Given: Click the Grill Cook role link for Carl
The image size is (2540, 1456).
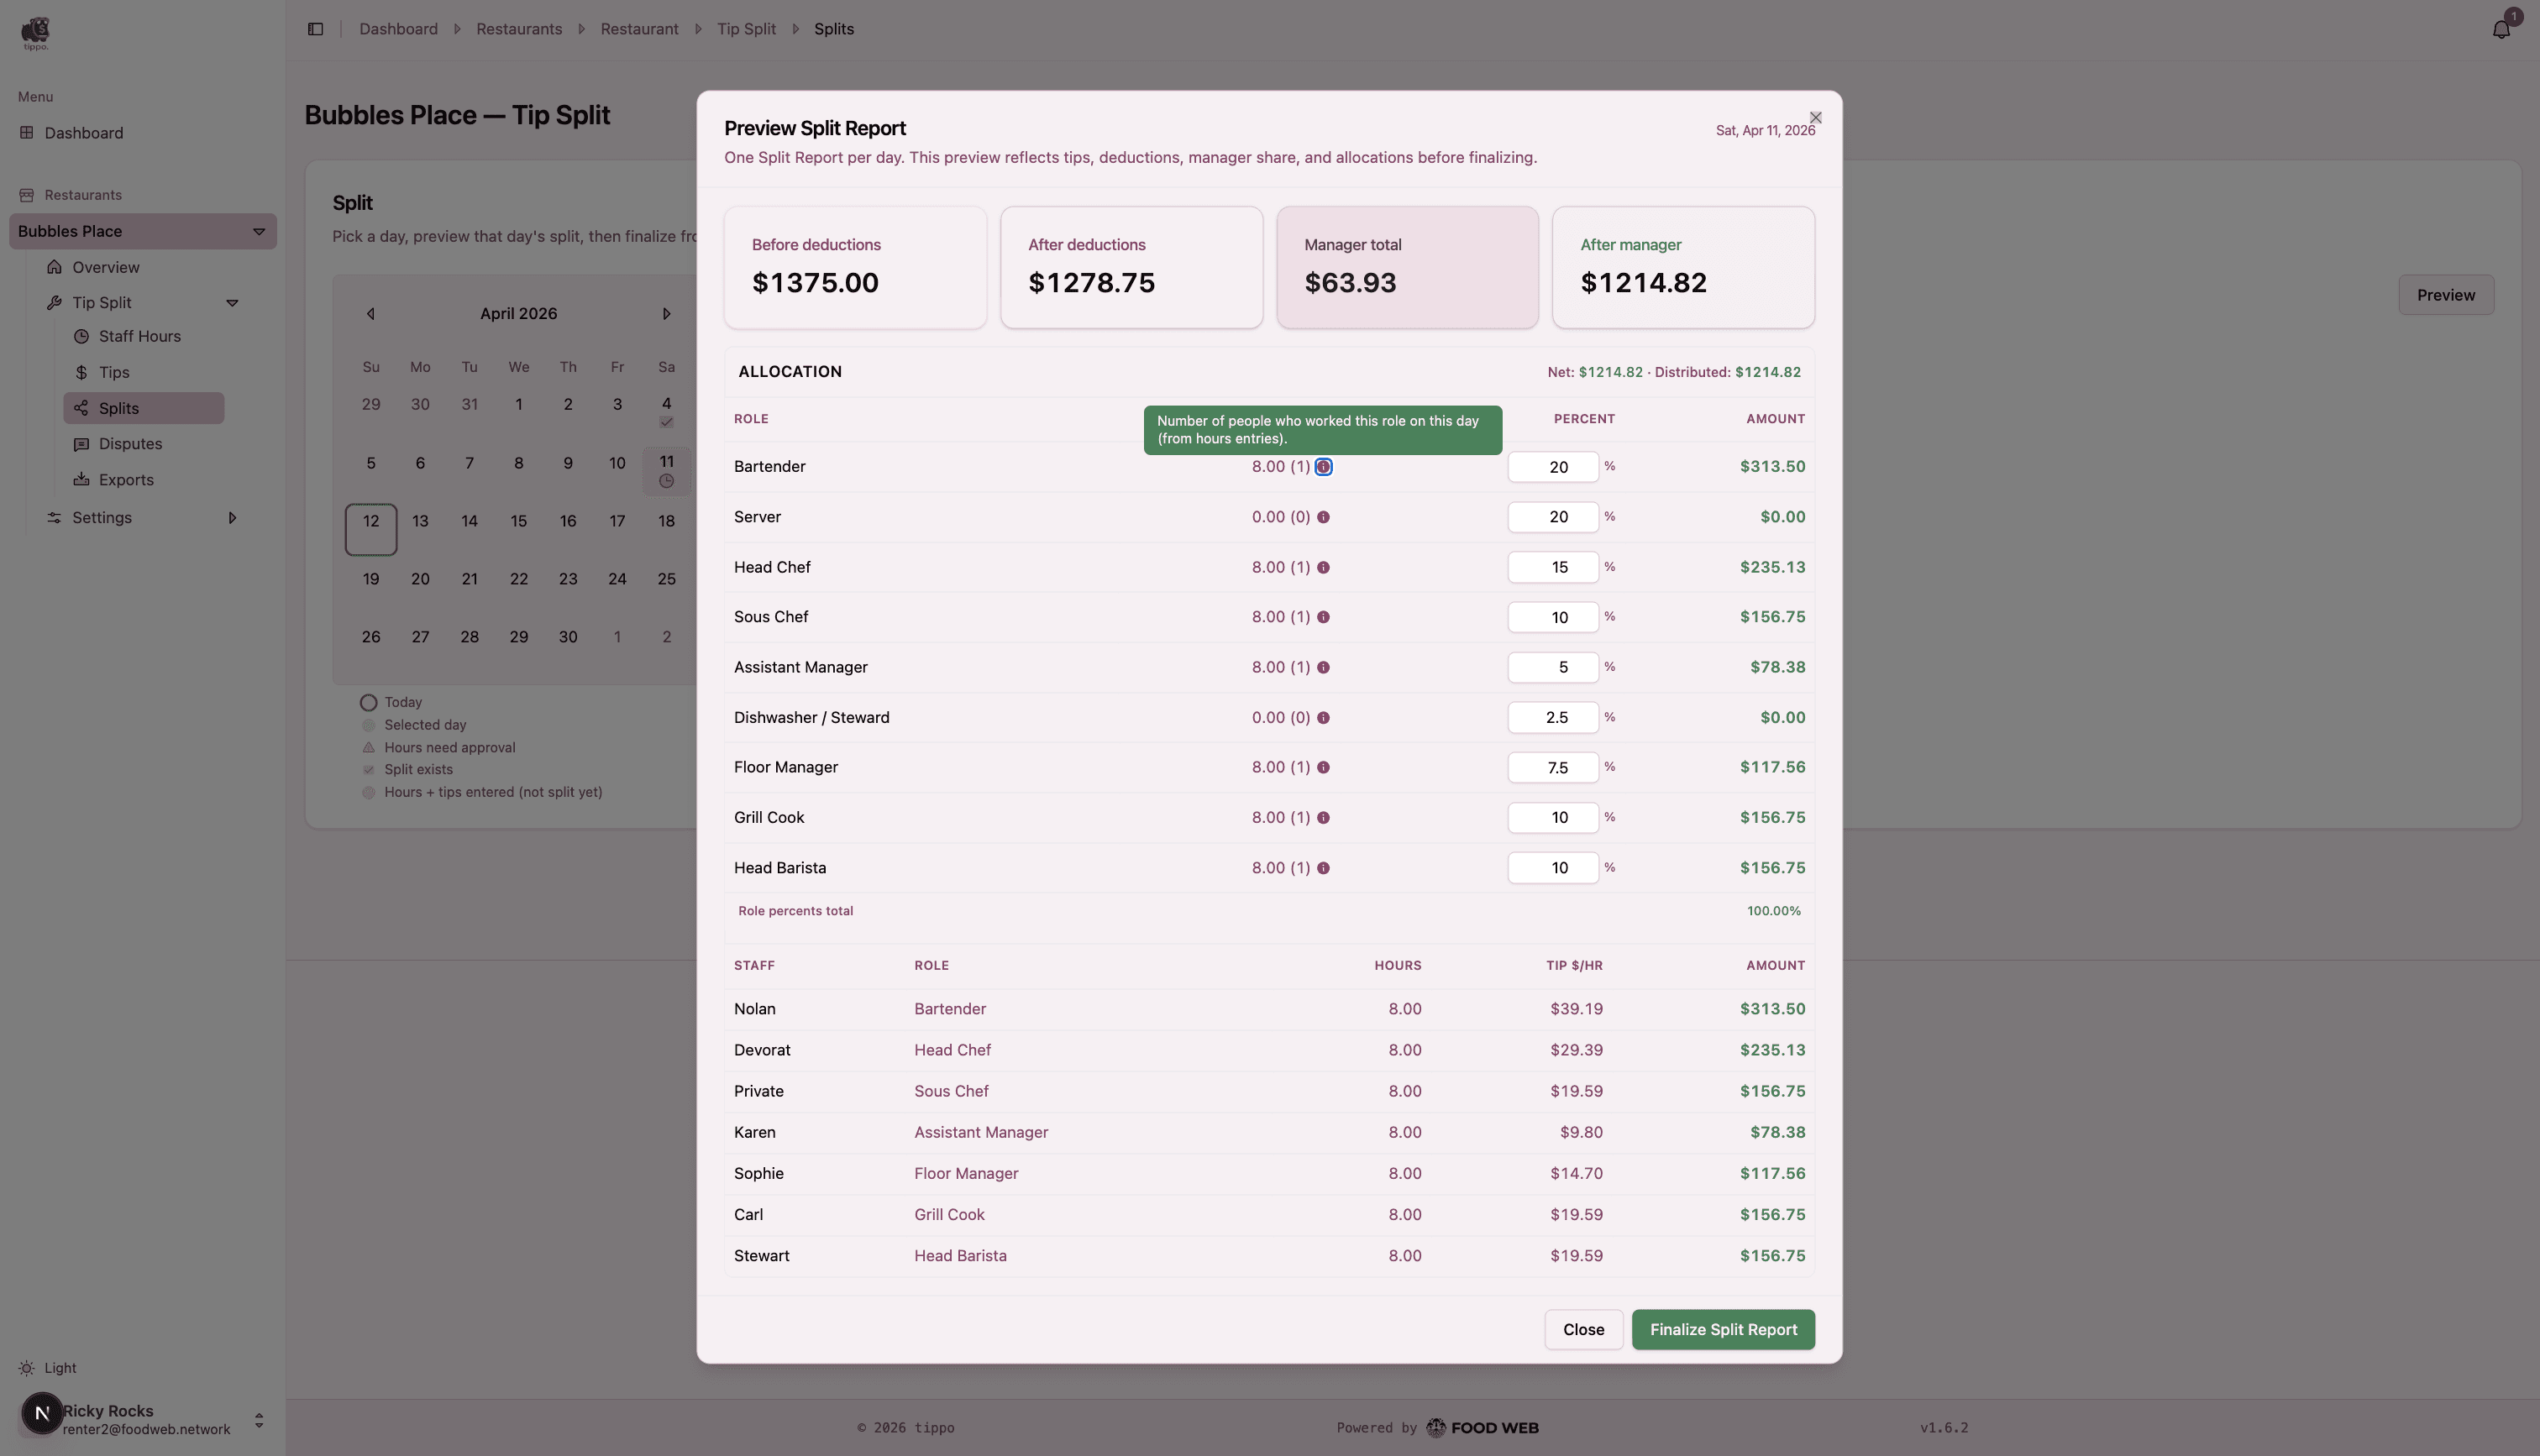Looking at the screenshot, I should [x=949, y=1215].
